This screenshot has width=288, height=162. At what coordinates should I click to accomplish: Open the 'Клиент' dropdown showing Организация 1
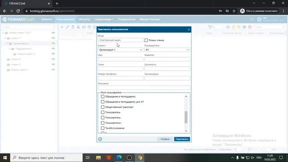click(x=121, y=50)
